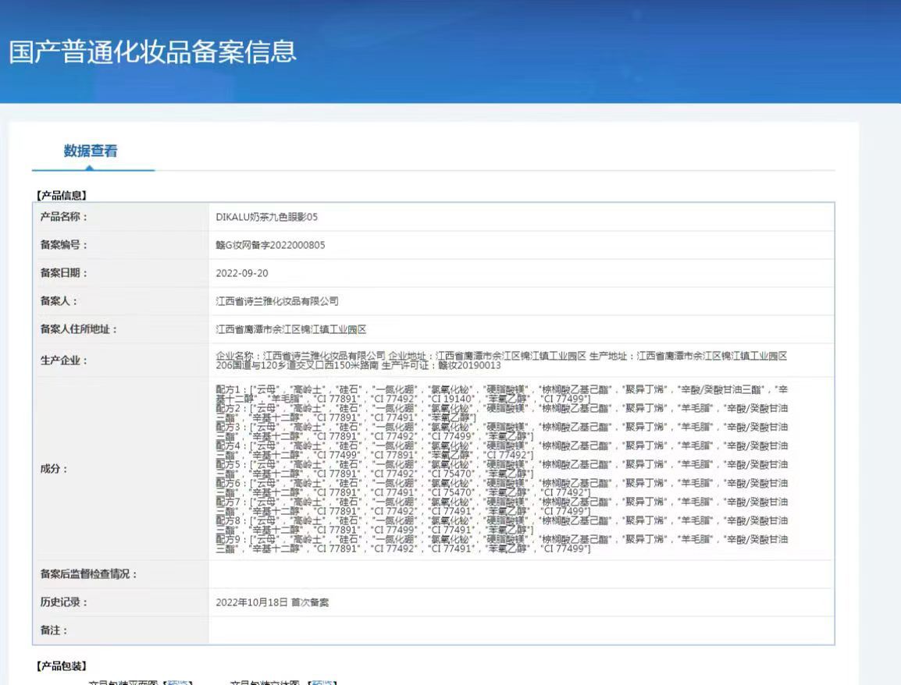This screenshot has width=901, height=685.
Task: Select the 【产品包装】 section heading
Action: (62, 666)
